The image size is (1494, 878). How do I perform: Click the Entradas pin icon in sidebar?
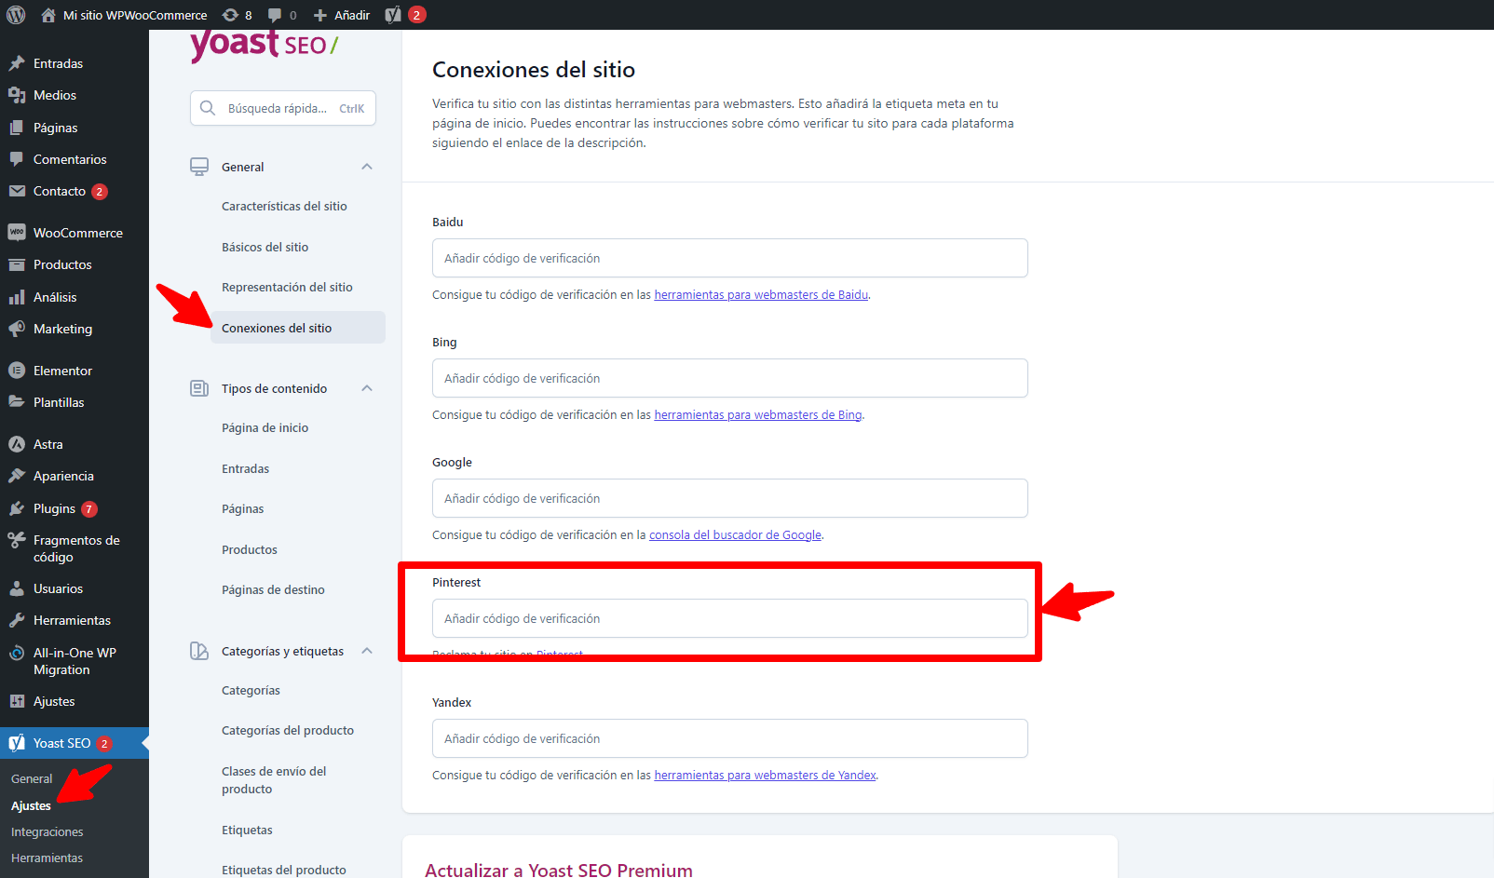tap(17, 63)
